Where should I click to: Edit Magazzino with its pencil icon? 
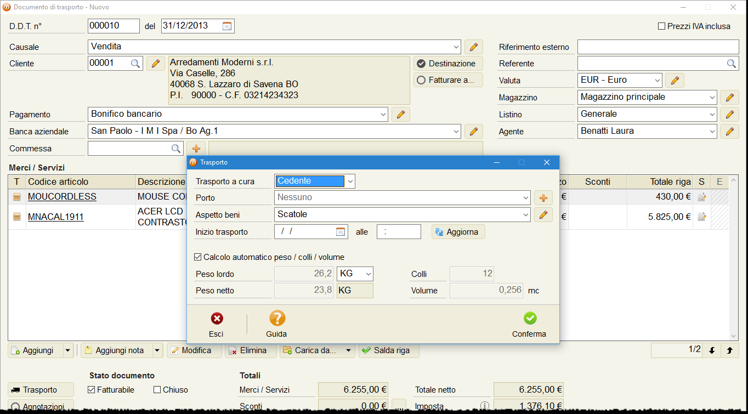[729, 98]
